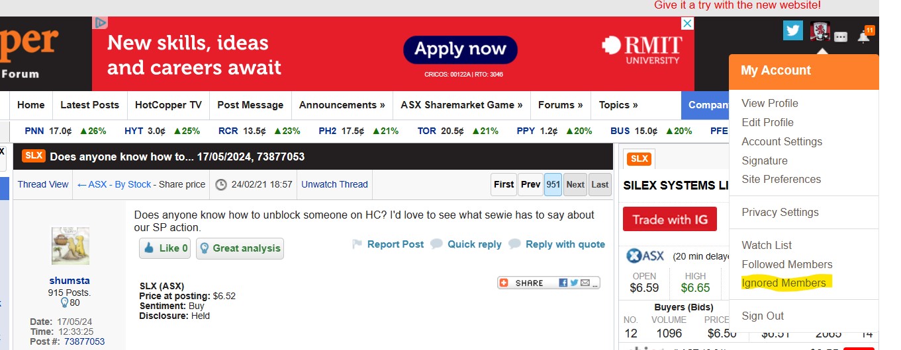Click shumsta's avatar thumbnail
The width and height of the screenshot is (901, 350).
pyautogui.click(x=70, y=246)
